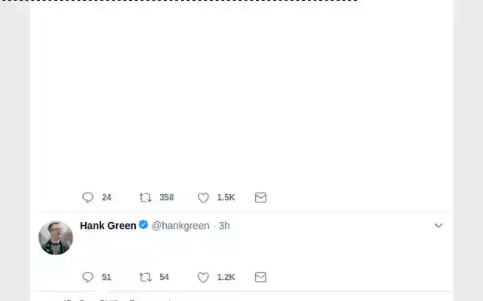Viewport: 483px width, 301px height.
Task: Click the 358 retweets count
Action: 166,197
